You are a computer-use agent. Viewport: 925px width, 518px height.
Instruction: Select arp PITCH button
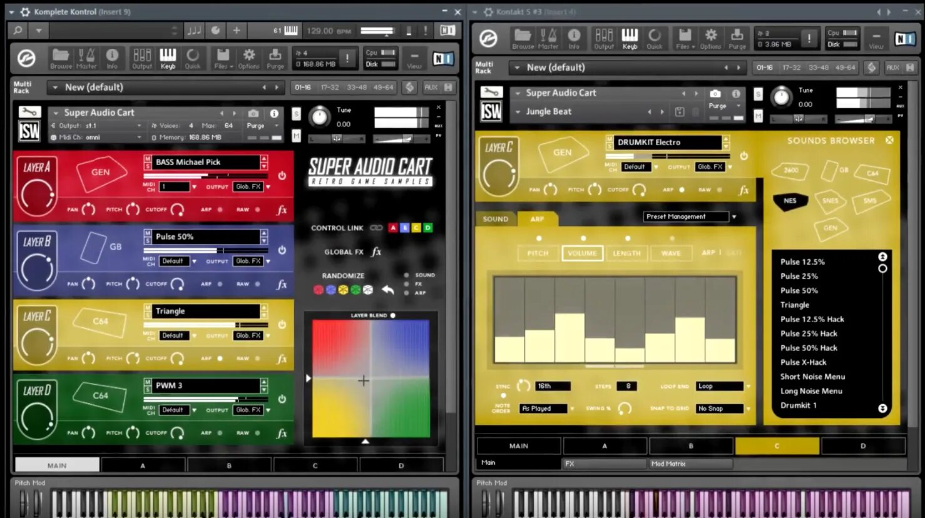(538, 253)
